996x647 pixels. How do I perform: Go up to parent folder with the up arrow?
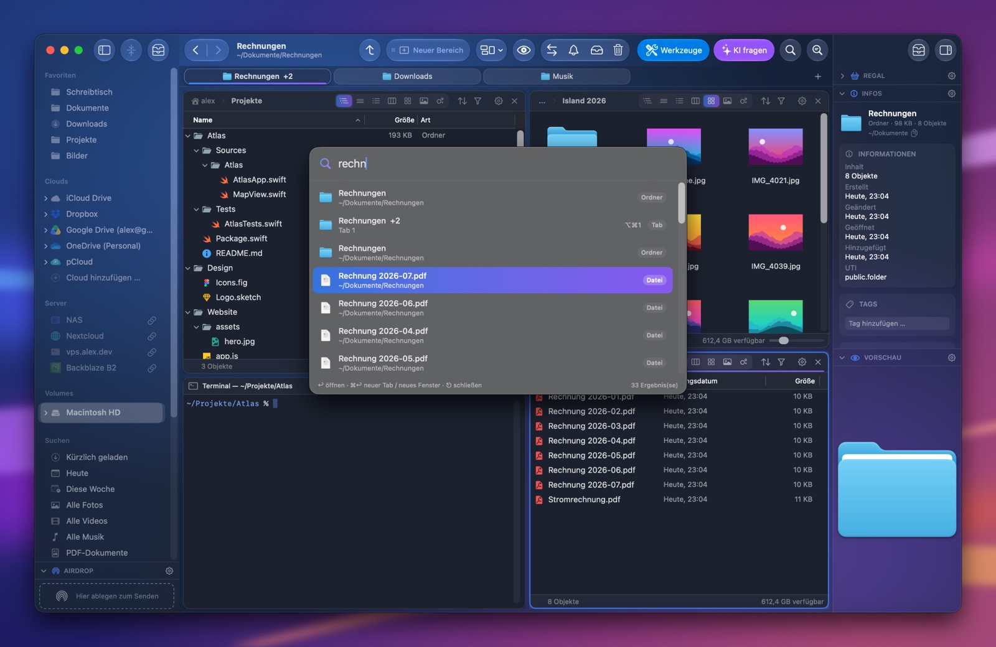370,50
